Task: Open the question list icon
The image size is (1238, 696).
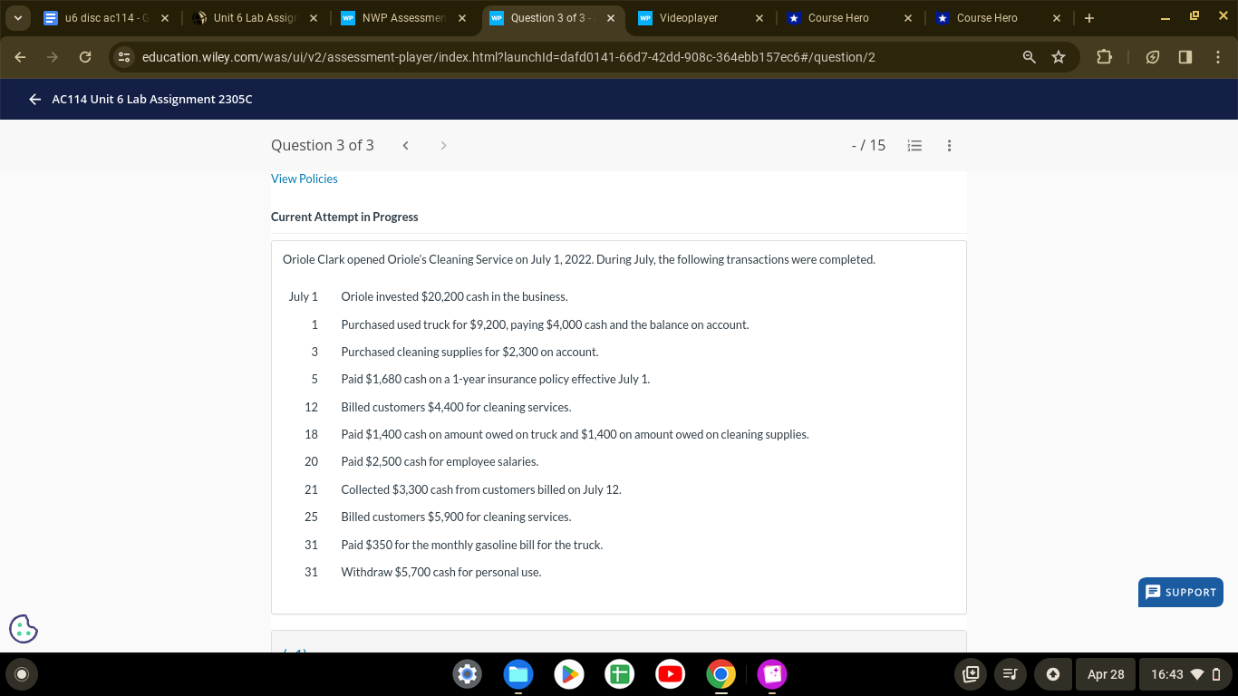Action: pos(915,145)
